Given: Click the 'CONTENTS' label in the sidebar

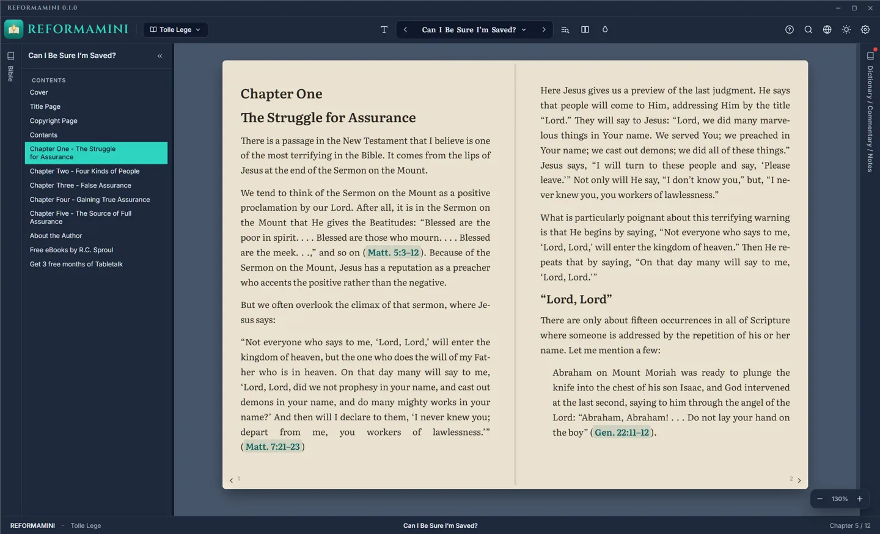Looking at the screenshot, I should coord(49,81).
